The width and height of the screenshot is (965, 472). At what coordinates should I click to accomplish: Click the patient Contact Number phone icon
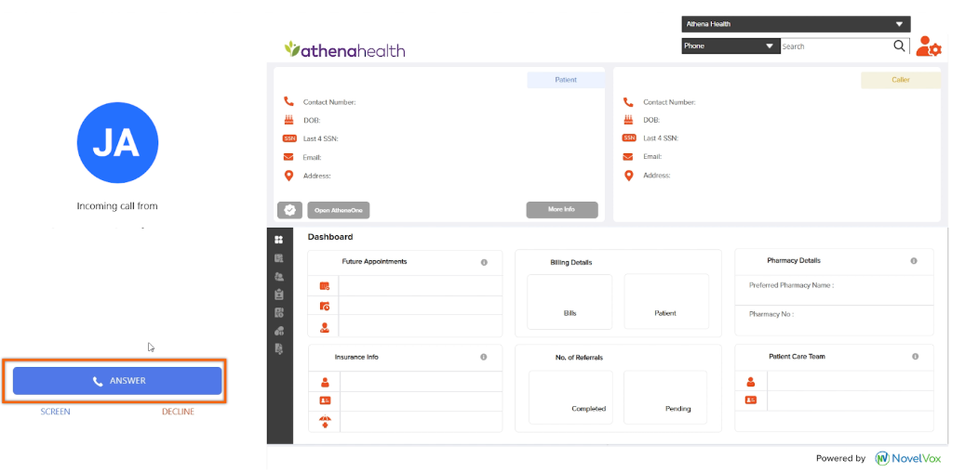pos(288,102)
